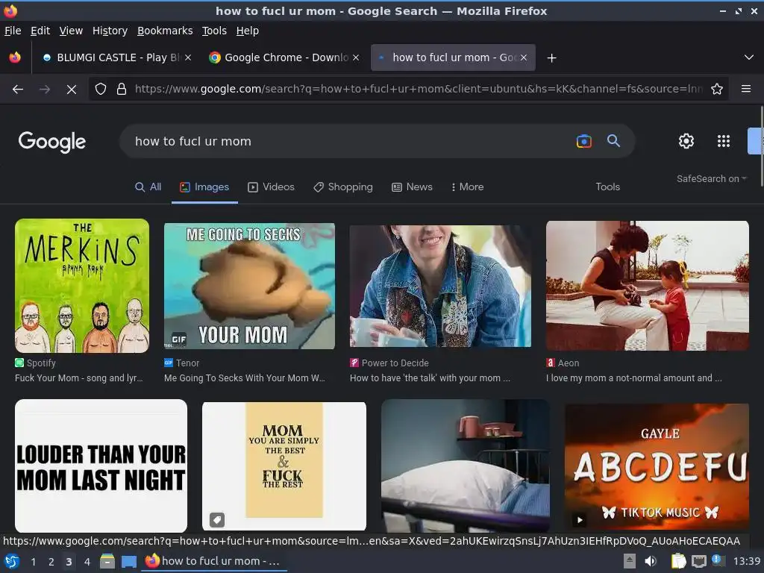
Task: Open the Edit menu
Action: [40, 31]
